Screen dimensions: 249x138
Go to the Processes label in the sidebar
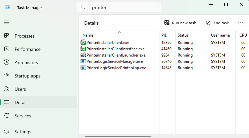pos(25,36)
